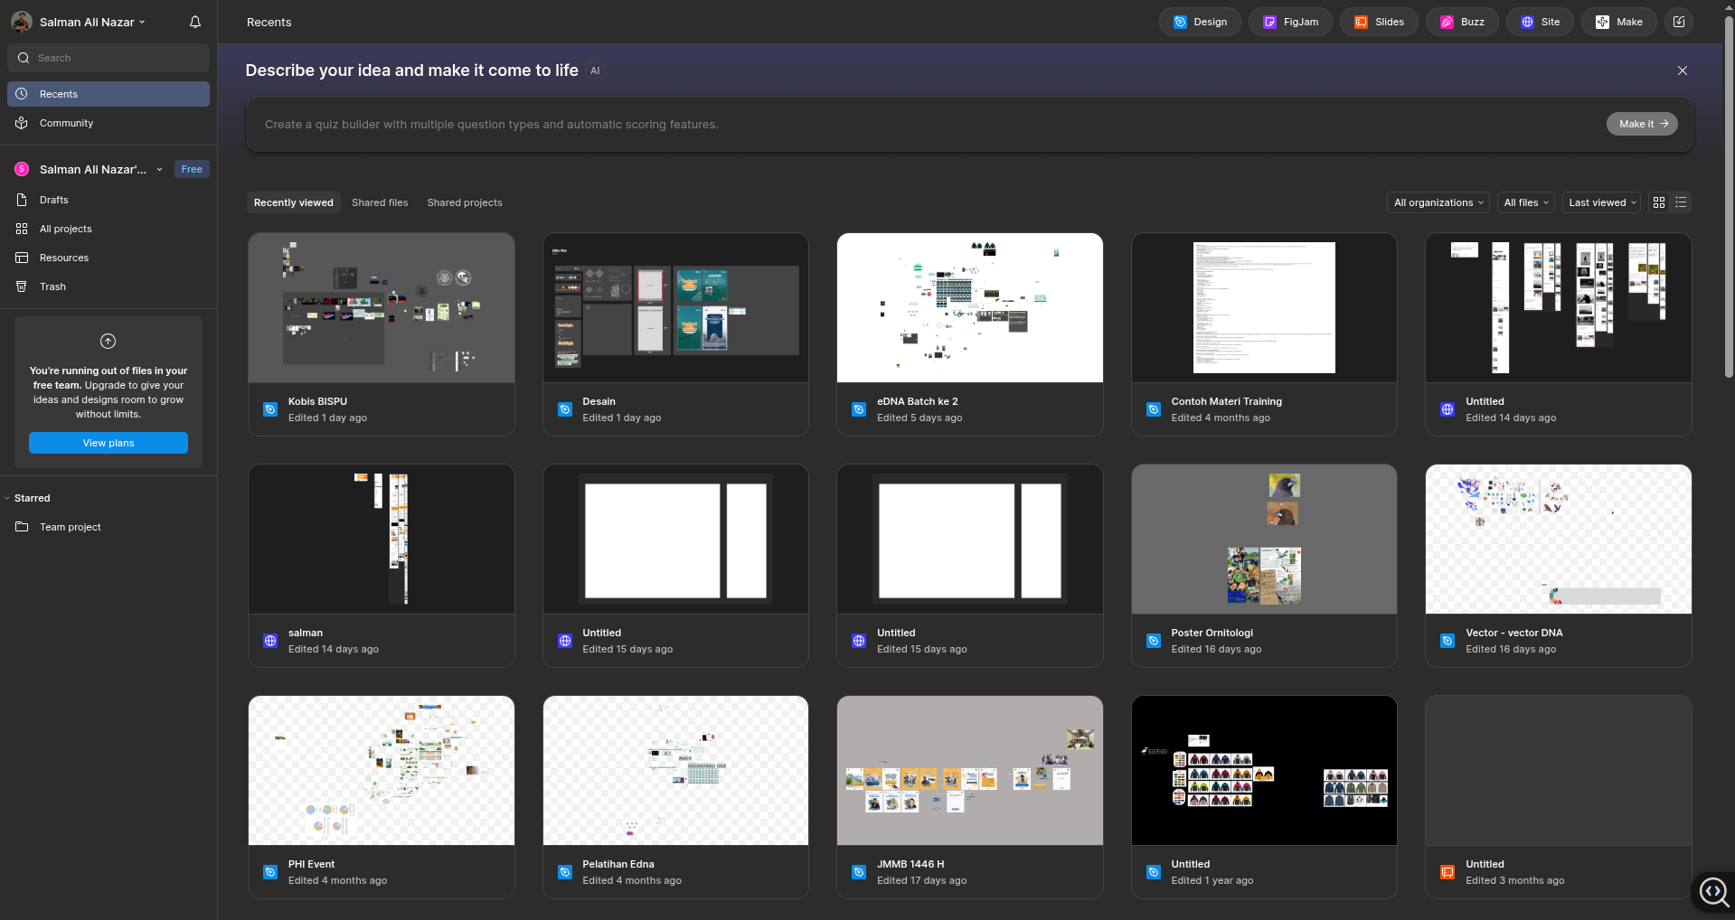The width and height of the screenshot is (1735, 920).
Task: Open the Kobis BISPU file thumbnail
Action: point(380,307)
